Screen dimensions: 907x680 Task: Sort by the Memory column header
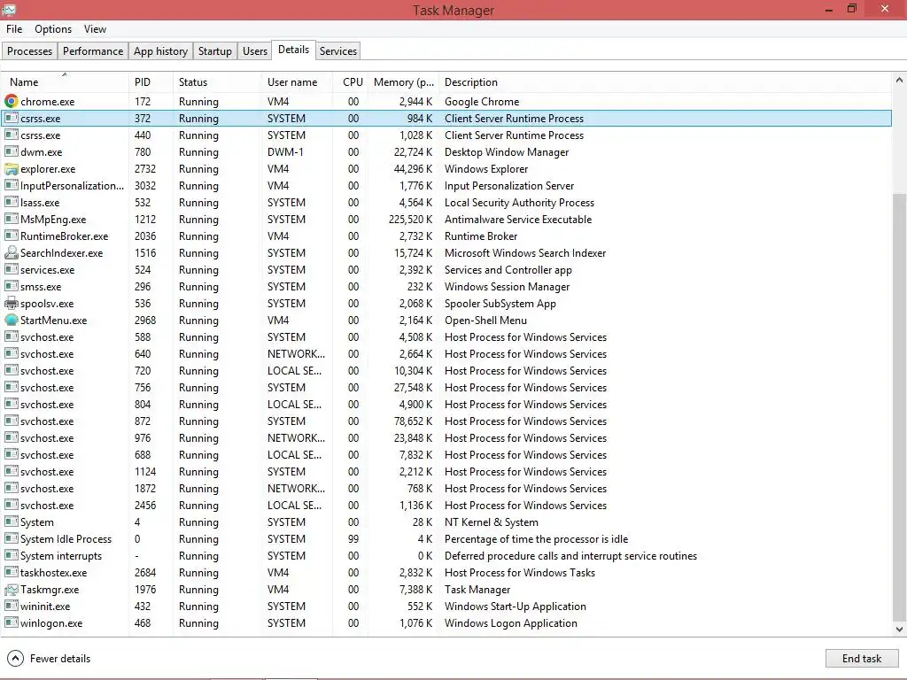click(403, 82)
